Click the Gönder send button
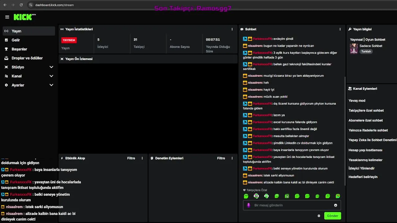 click(x=332, y=216)
